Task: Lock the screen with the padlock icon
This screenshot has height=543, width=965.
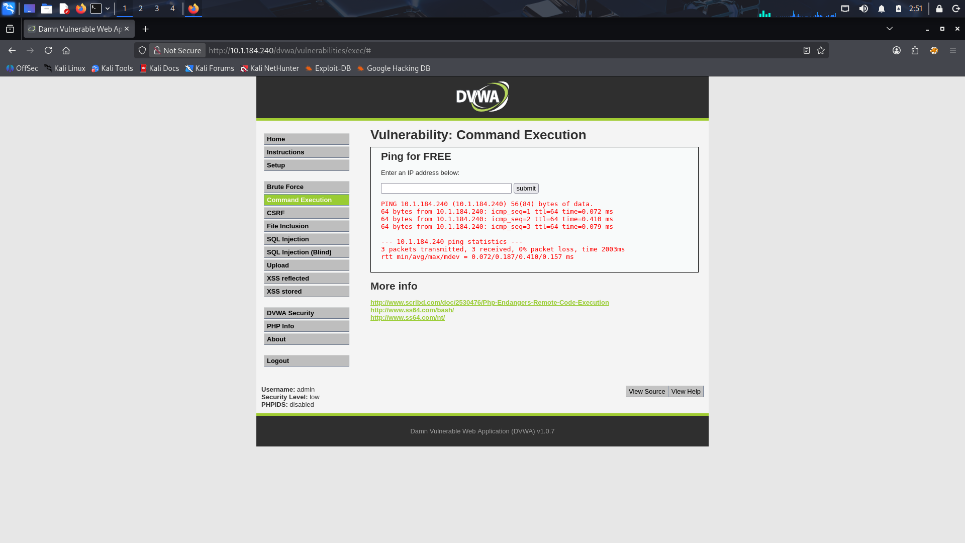Action: pos(939,9)
